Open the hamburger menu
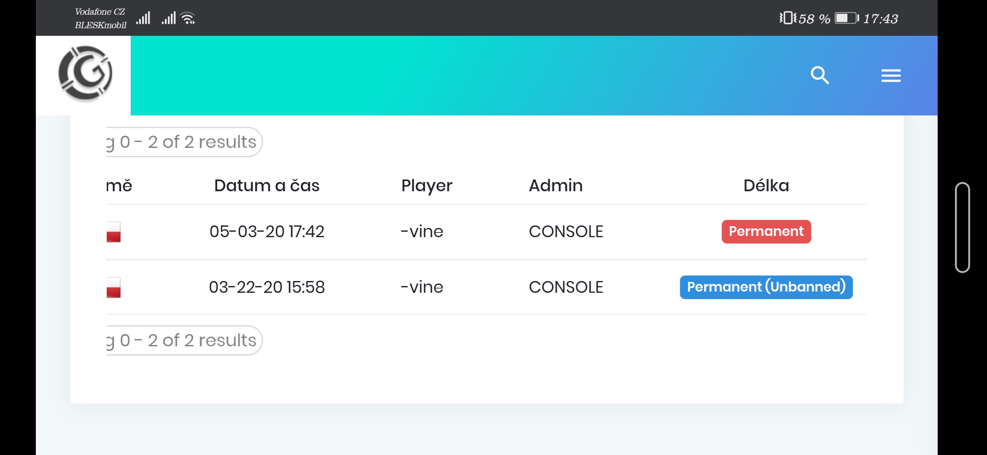The width and height of the screenshot is (987, 455). (891, 76)
